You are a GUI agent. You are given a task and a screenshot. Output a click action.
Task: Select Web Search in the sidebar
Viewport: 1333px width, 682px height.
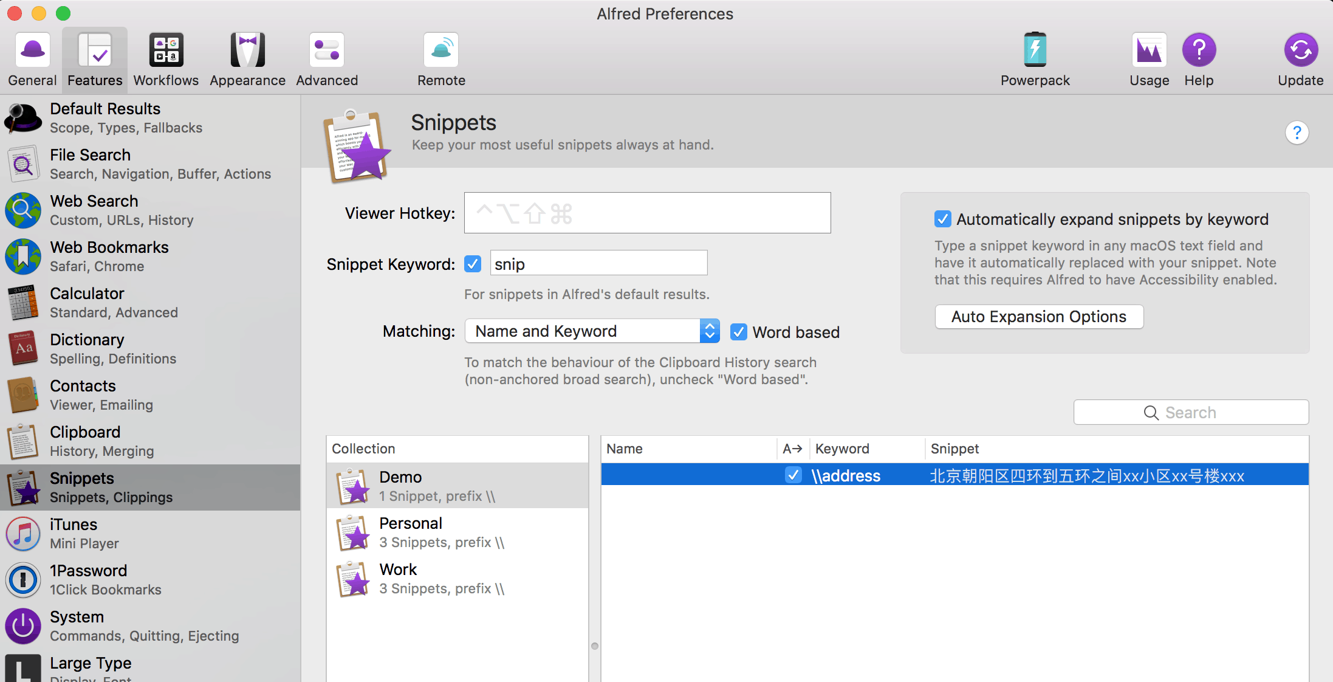[x=150, y=210]
